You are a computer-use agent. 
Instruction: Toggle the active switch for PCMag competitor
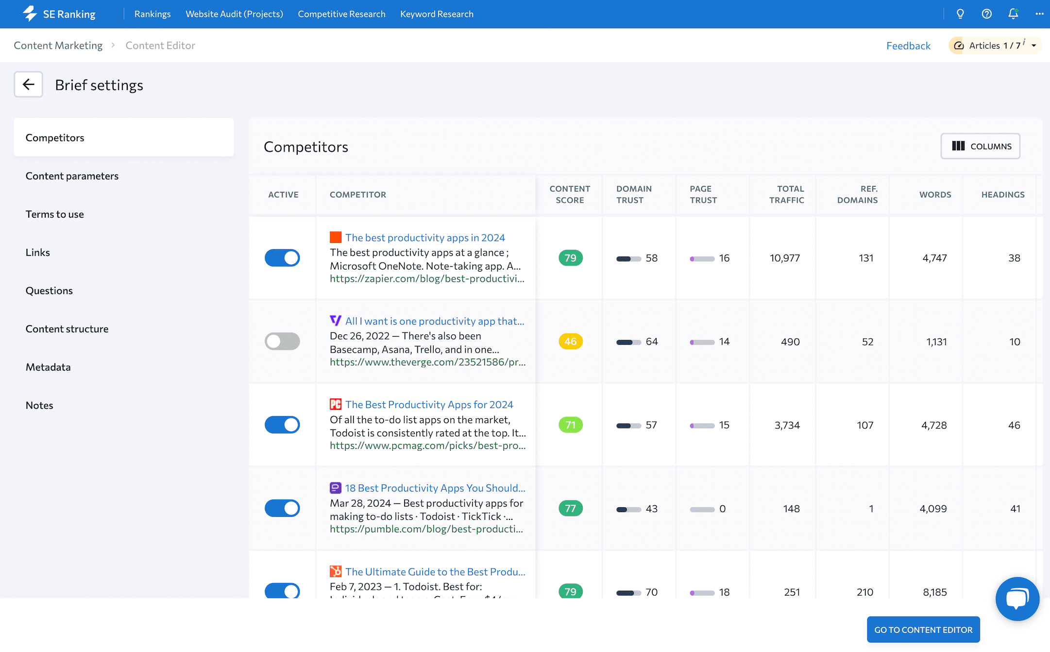(282, 425)
